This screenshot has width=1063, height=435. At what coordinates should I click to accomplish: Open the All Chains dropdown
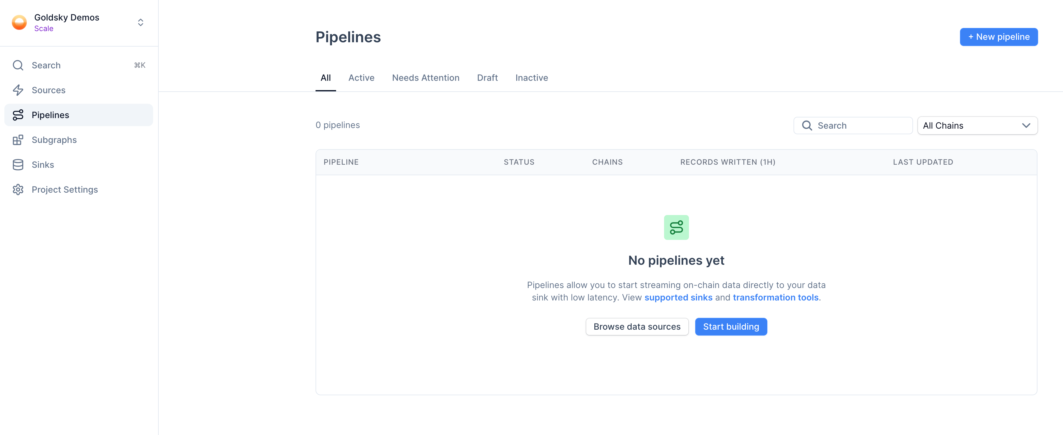976,126
